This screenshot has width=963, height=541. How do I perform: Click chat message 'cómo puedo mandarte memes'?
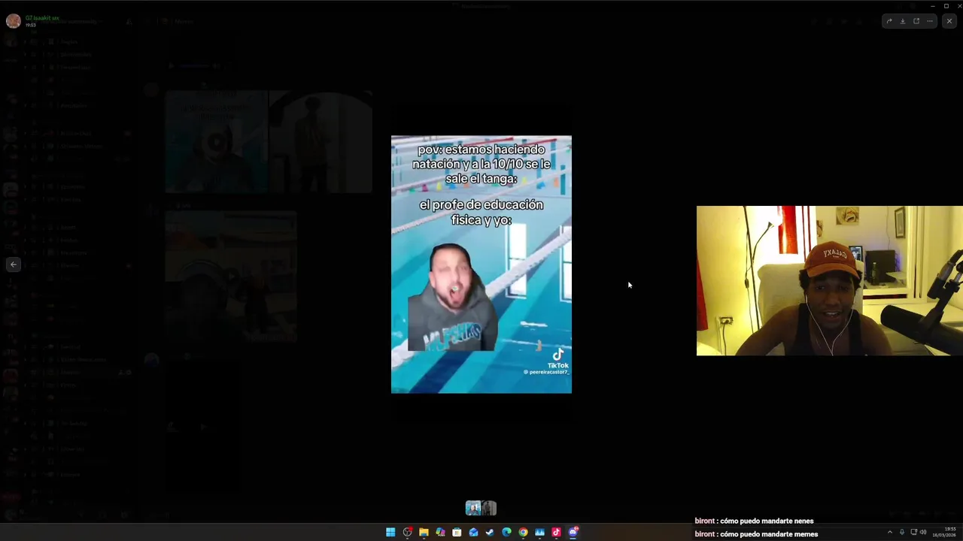(x=769, y=534)
